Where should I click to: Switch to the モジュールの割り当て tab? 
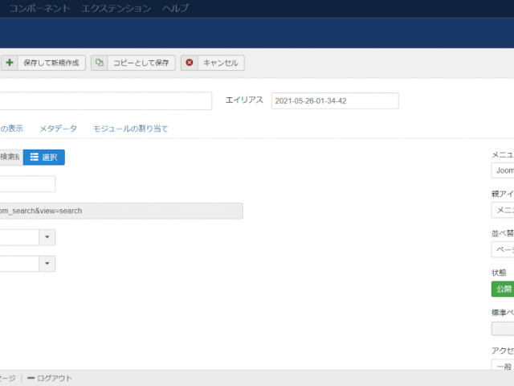[130, 129]
